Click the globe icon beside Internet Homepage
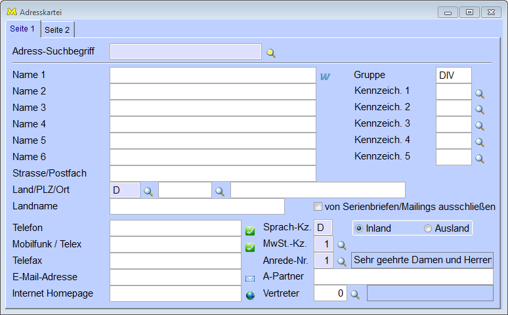508x315 pixels. (250, 295)
